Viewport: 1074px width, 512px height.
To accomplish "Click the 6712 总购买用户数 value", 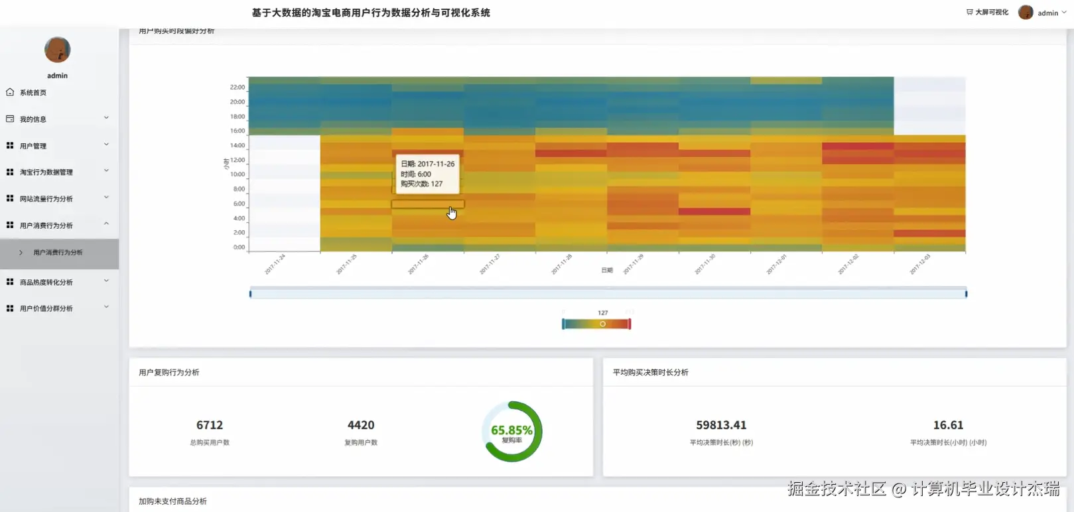I will point(210,425).
